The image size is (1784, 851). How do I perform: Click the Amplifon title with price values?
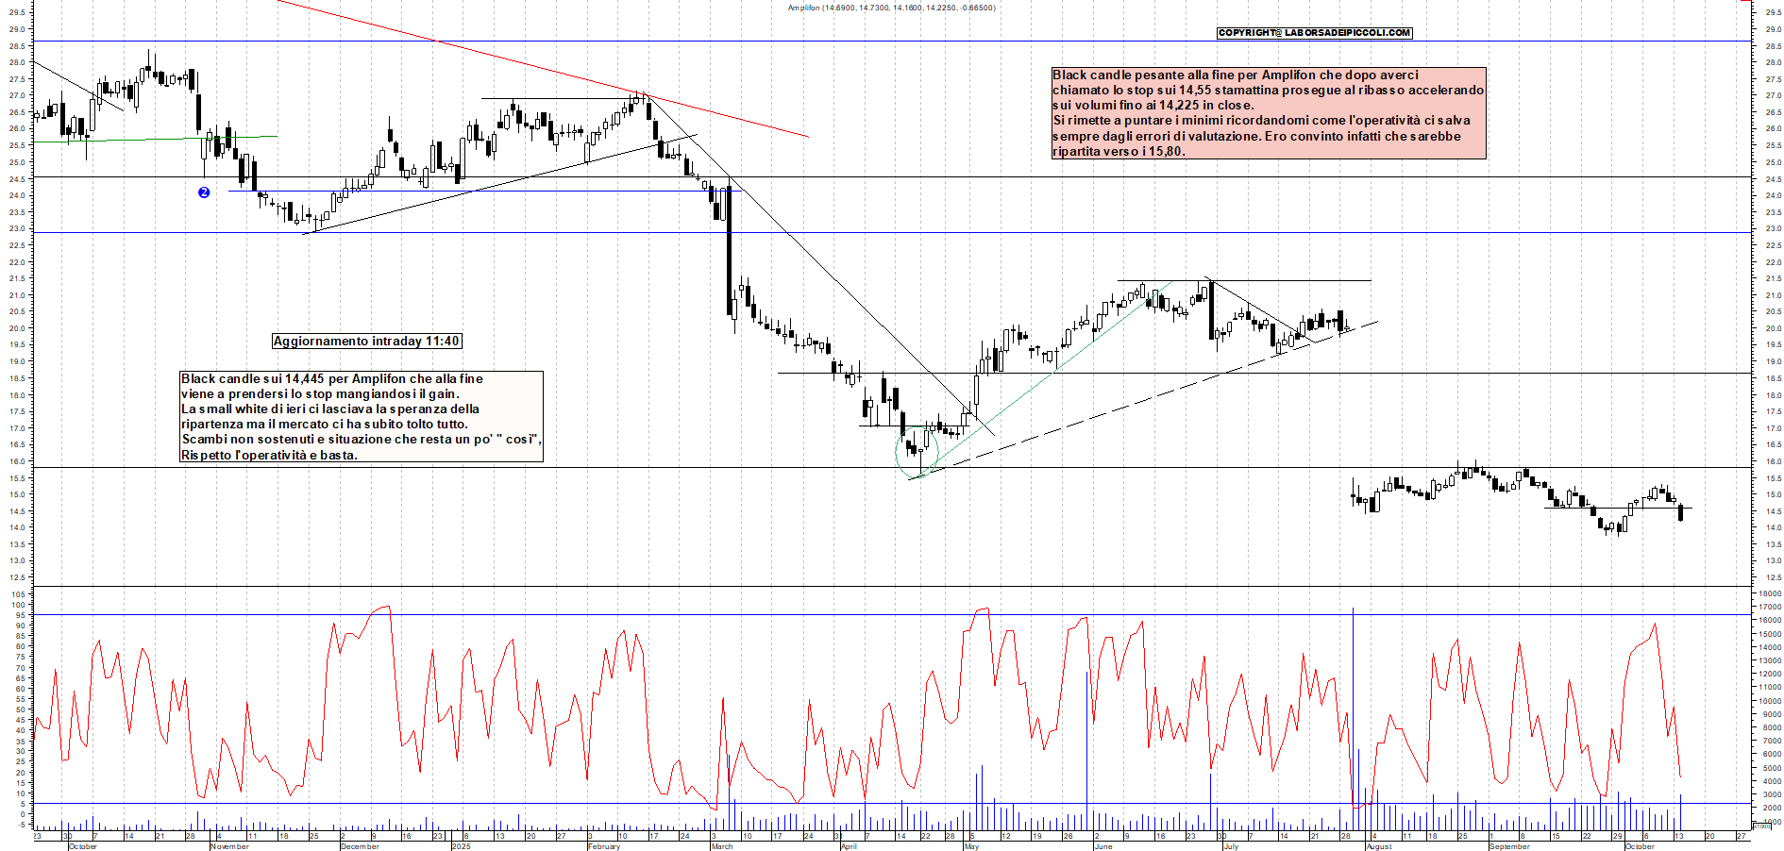pyautogui.click(x=891, y=8)
